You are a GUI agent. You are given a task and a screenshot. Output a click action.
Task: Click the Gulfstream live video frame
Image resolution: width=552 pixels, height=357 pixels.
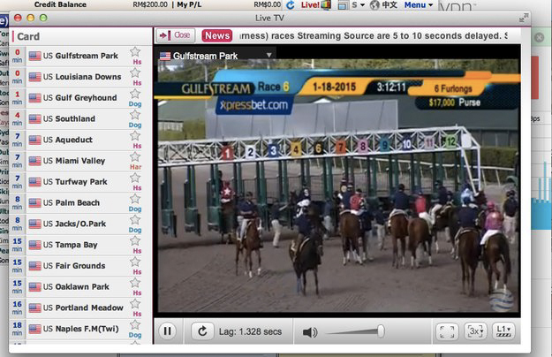[x=338, y=186]
